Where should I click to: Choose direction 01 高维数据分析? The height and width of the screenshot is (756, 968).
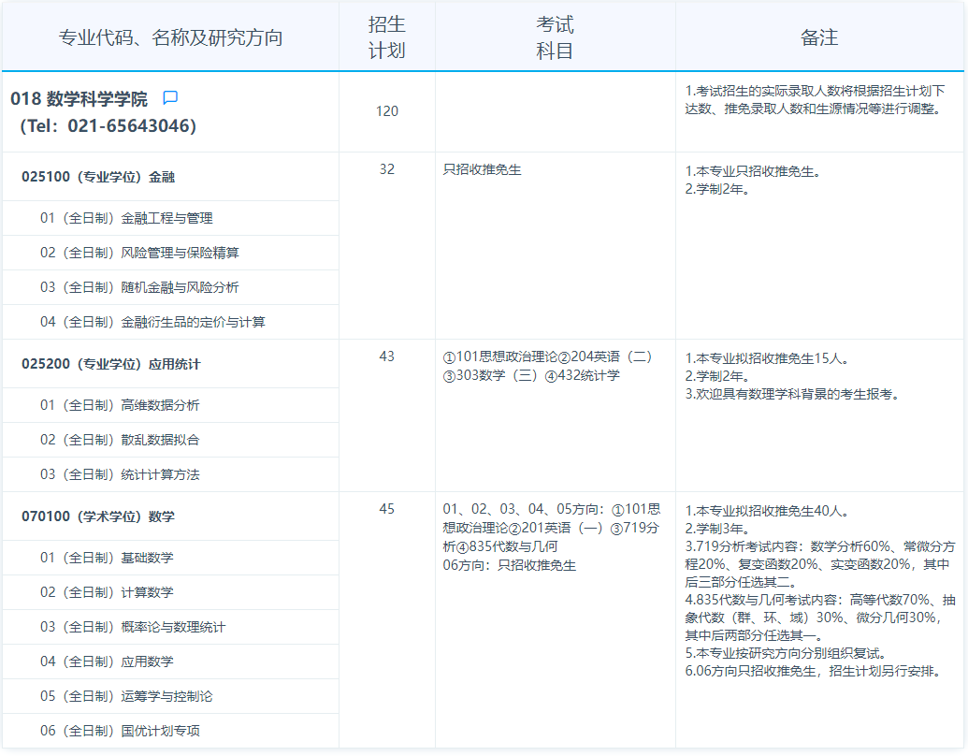coord(120,405)
